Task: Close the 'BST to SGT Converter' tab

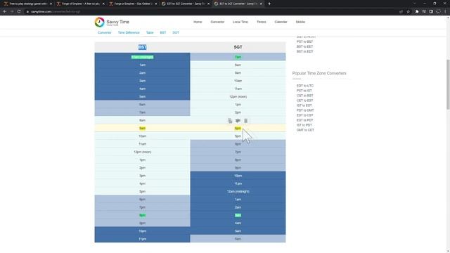Action: (261, 4)
